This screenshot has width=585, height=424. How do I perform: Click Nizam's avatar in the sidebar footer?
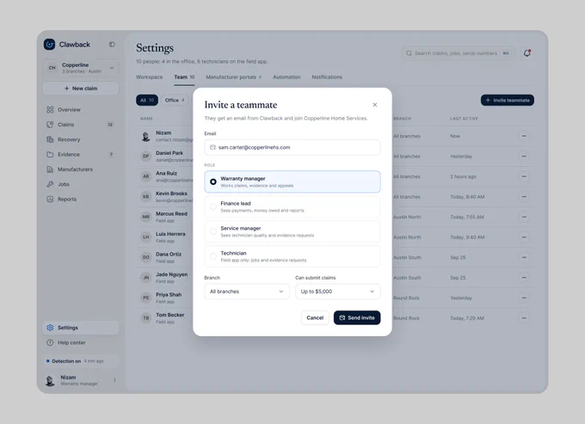[50, 380]
